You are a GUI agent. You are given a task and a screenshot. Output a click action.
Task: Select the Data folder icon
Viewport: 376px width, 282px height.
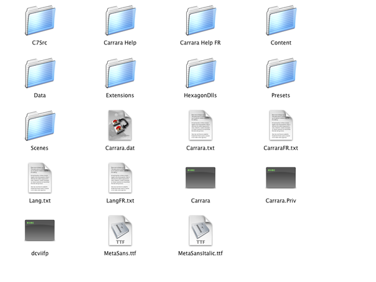click(40, 73)
